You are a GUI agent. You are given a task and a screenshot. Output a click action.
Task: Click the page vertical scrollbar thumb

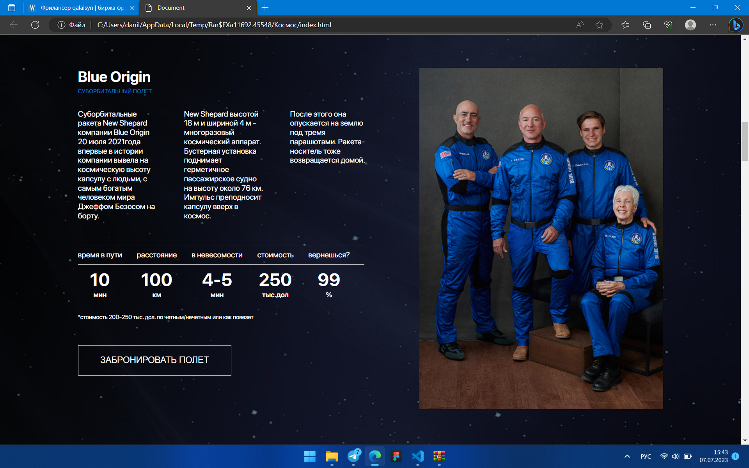coord(745,141)
